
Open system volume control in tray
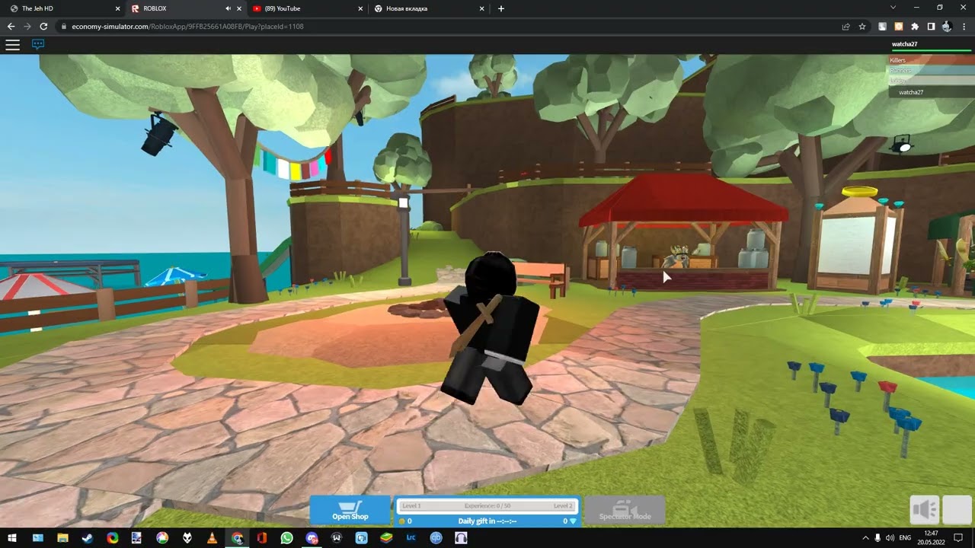890,537
